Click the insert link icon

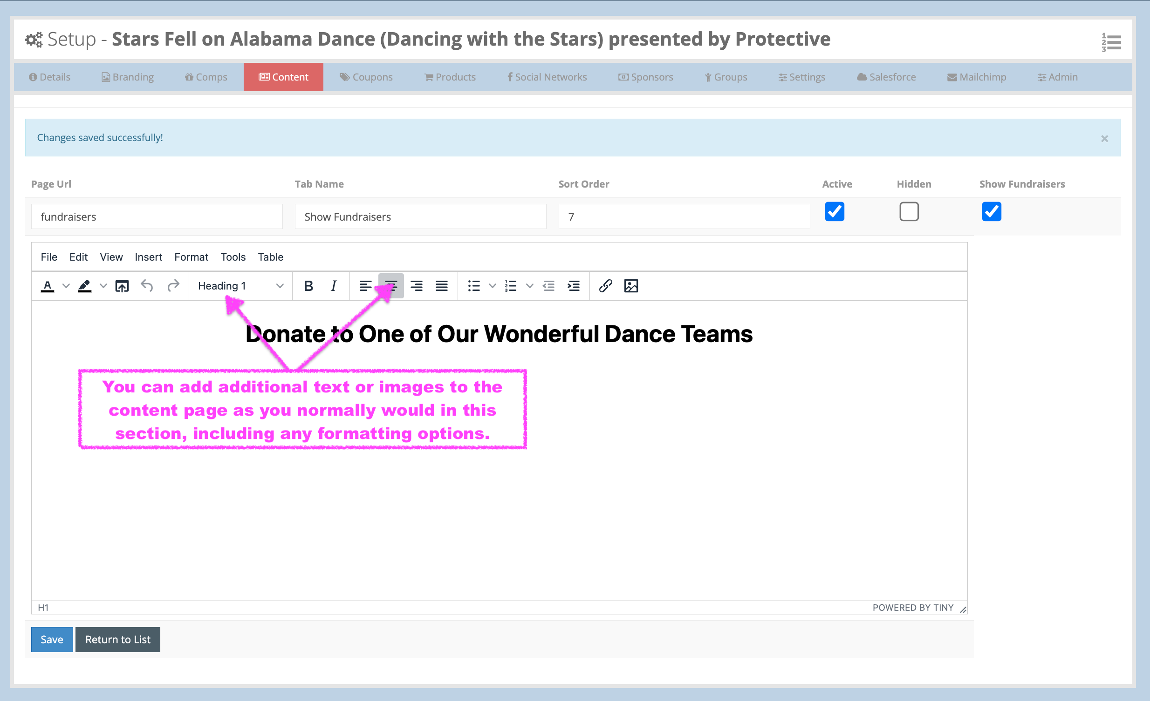[x=605, y=286]
